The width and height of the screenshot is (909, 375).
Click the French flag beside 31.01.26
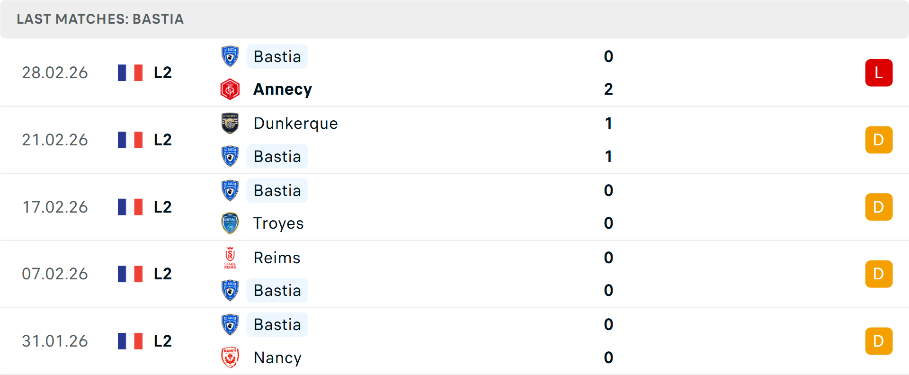[130, 341]
